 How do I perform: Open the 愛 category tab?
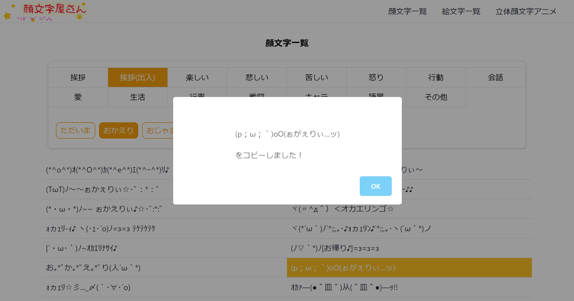(77, 97)
